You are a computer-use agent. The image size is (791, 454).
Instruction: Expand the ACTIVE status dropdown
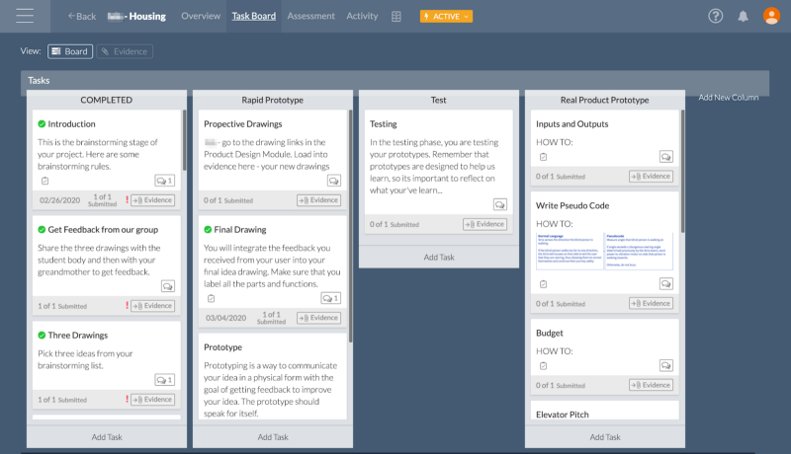446,17
